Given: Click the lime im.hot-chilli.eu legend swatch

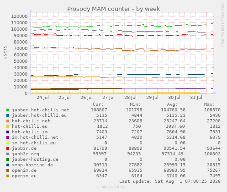Looking at the screenshot, I should (8, 143).
